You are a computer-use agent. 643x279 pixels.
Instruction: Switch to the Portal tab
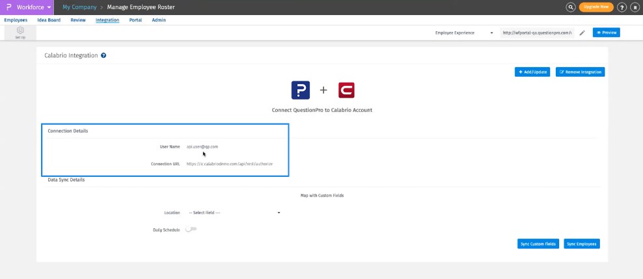[x=136, y=20]
